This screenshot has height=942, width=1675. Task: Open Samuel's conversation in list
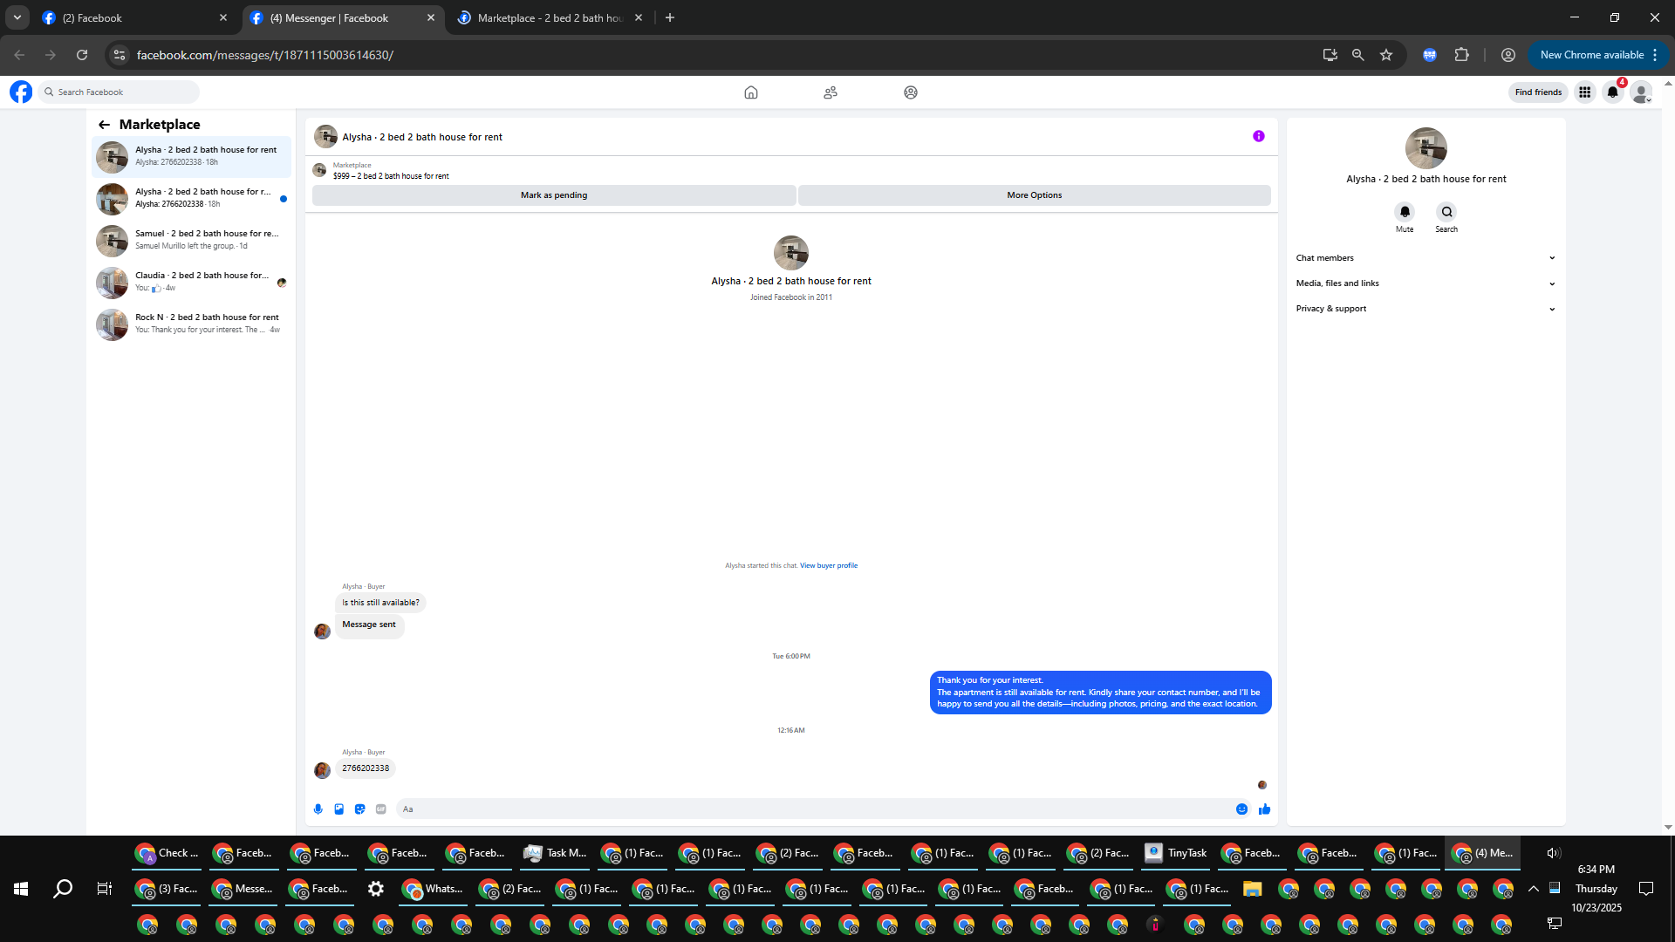pyautogui.click(x=192, y=240)
